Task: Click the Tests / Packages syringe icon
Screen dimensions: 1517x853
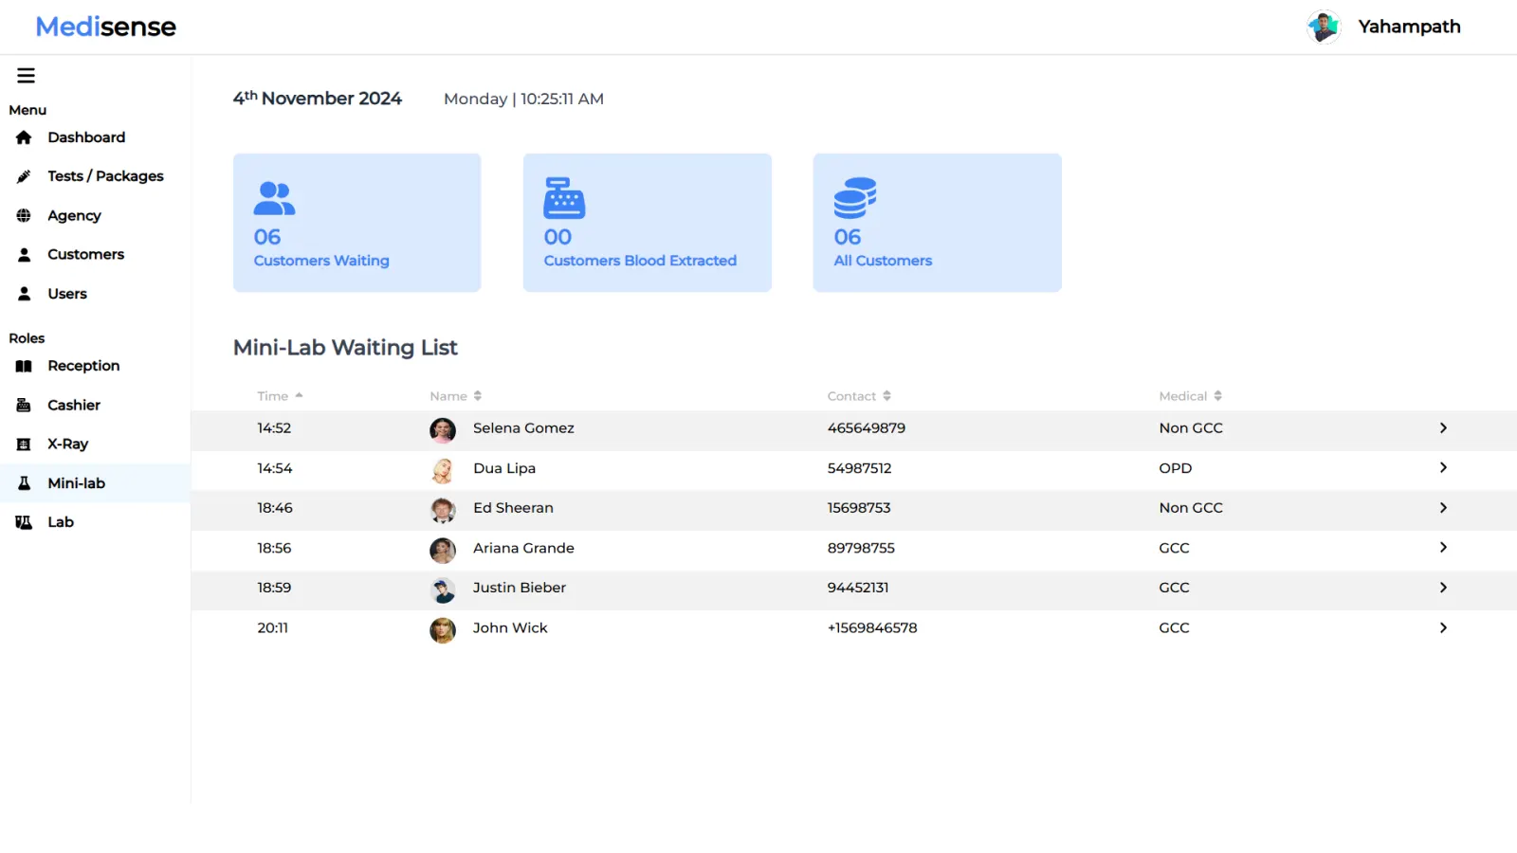Action: (x=24, y=176)
